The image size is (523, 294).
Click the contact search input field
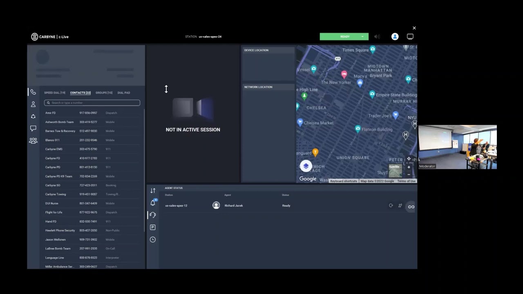click(x=92, y=103)
